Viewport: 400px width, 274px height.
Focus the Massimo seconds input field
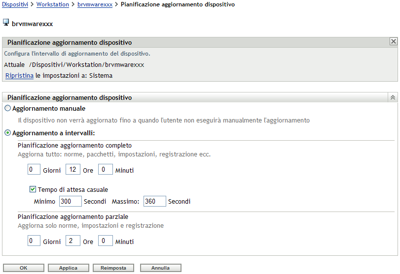154,201
